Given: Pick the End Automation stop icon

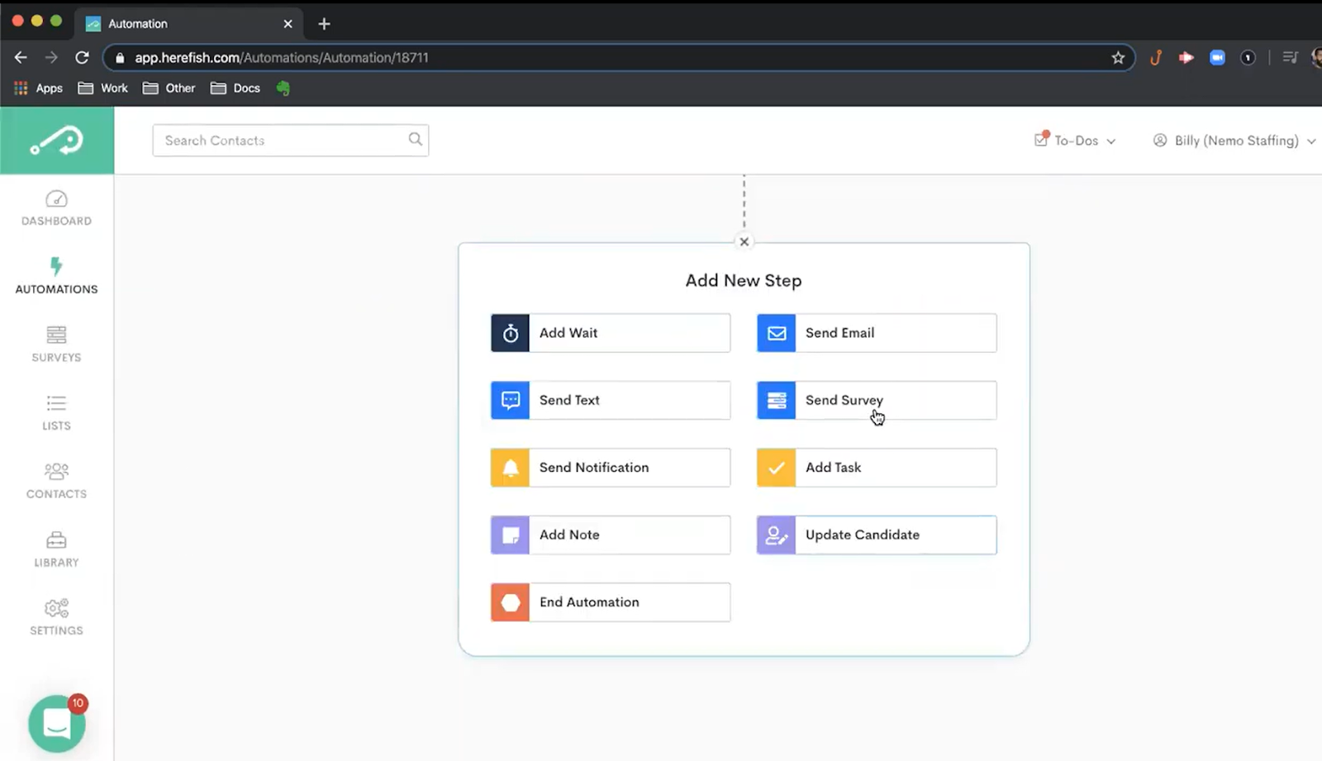Looking at the screenshot, I should [x=511, y=602].
